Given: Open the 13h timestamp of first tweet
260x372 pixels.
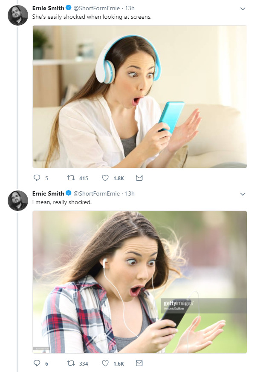Looking at the screenshot, I should pyautogui.click(x=130, y=8).
